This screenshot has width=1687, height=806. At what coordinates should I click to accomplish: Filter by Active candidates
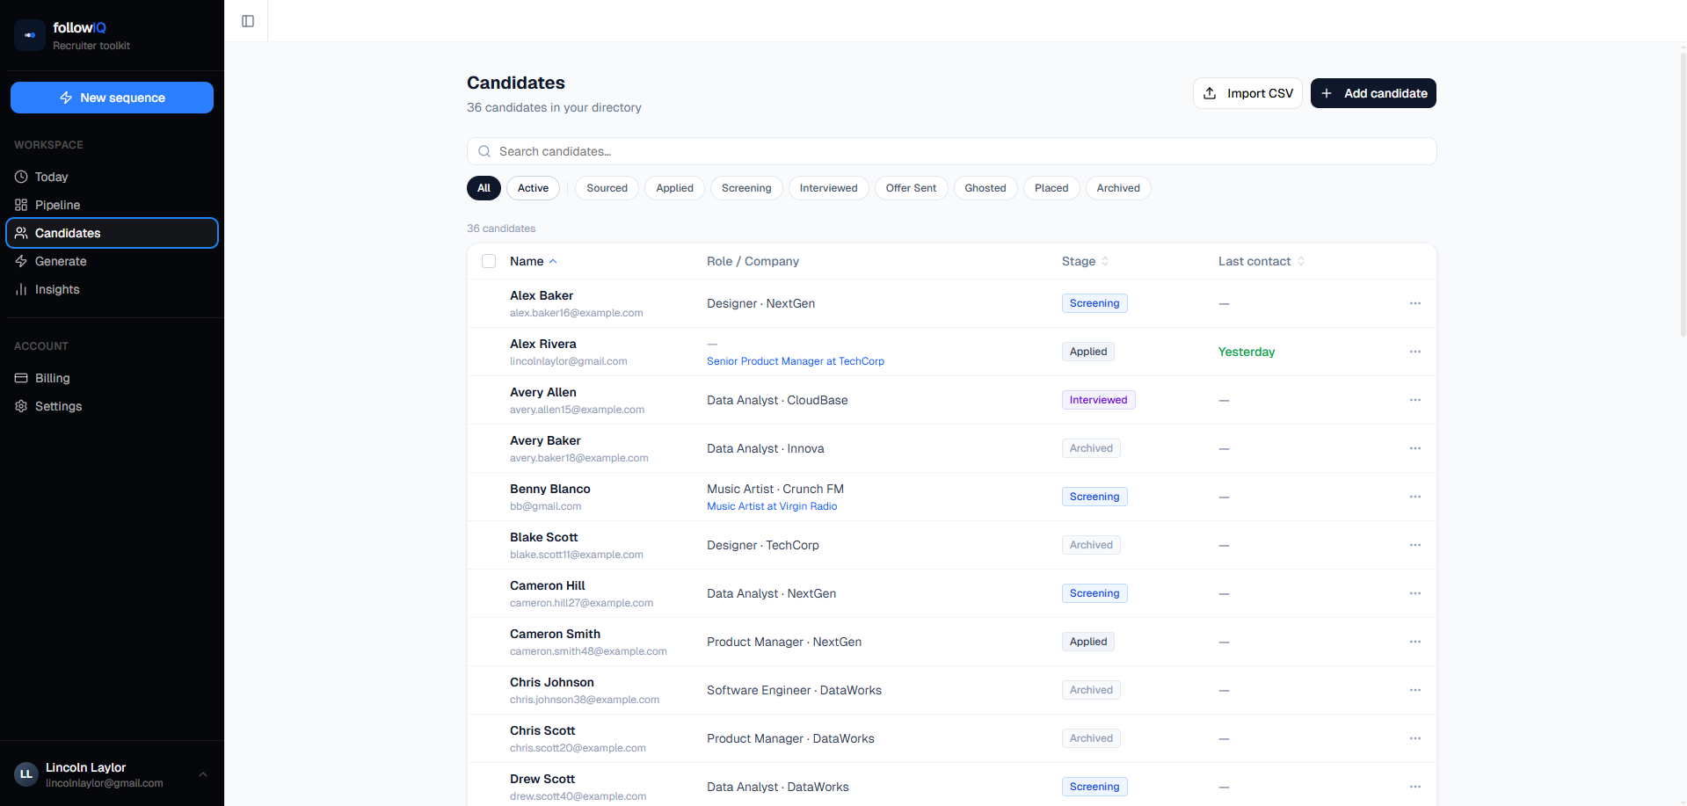pyautogui.click(x=533, y=188)
